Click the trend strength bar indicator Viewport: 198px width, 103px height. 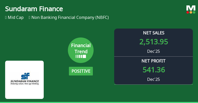click(81, 56)
